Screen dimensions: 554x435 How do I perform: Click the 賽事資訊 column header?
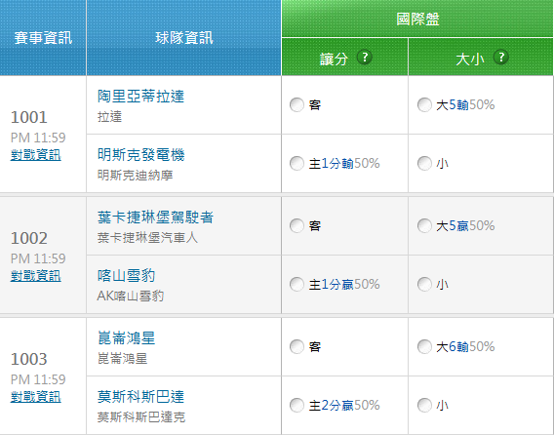[x=43, y=38]
